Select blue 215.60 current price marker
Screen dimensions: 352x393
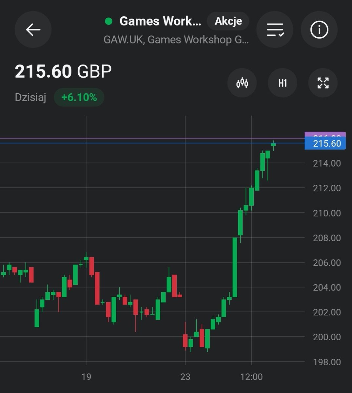pos(325,143)
